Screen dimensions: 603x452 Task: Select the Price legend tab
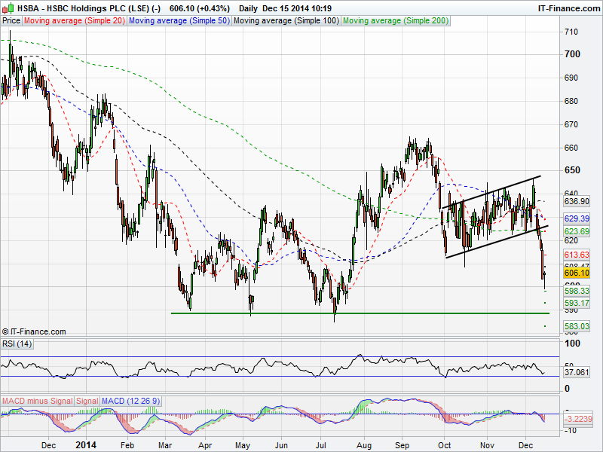click(x=11, y=21)
